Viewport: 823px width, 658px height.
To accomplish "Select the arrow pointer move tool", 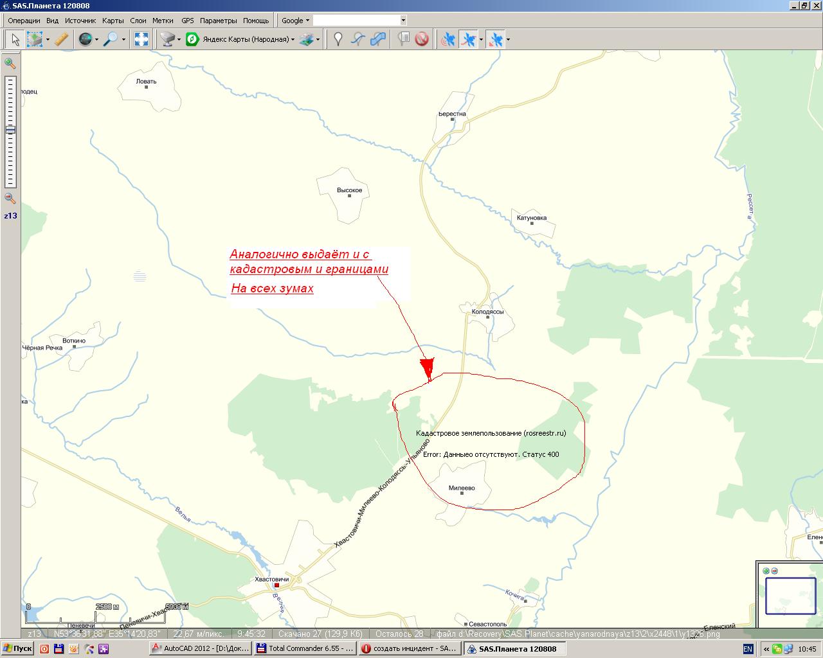I will [15, 40].
